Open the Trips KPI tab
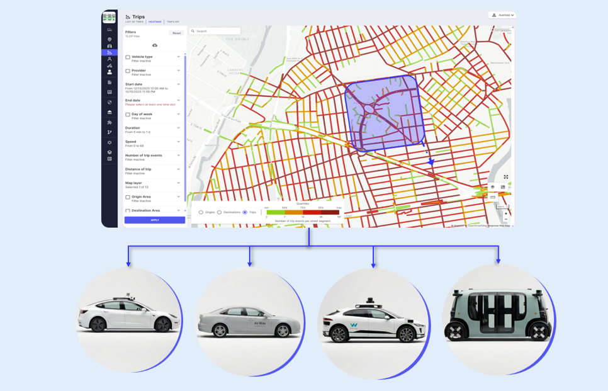Image resolution: width=608 pixels, height=391 pixels. (x=172, y=22)
